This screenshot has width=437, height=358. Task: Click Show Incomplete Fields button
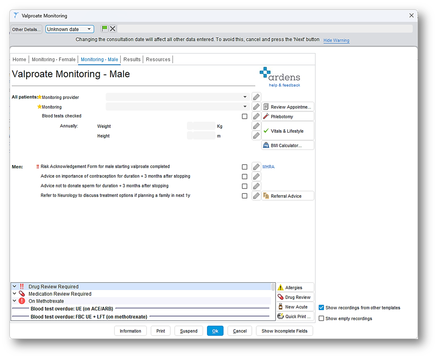tap(284, 331)
